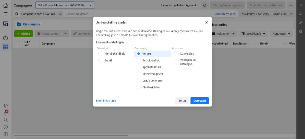Close the right side panel X
This screenshot has width=305, height=139.
coord(300,5)
